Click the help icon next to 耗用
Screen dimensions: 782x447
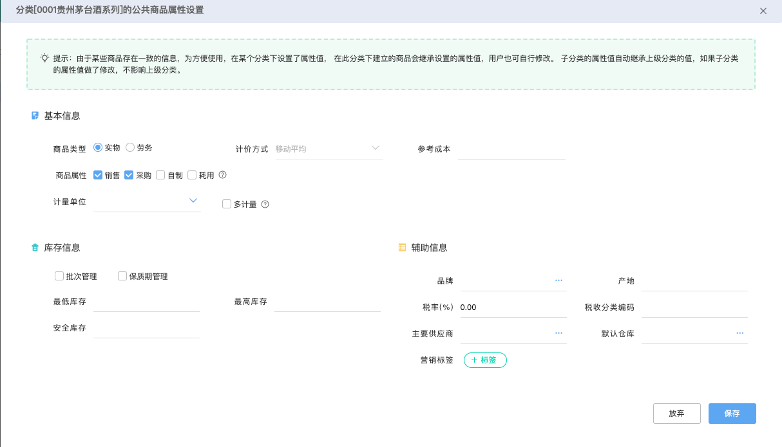[x=223, y=175]
